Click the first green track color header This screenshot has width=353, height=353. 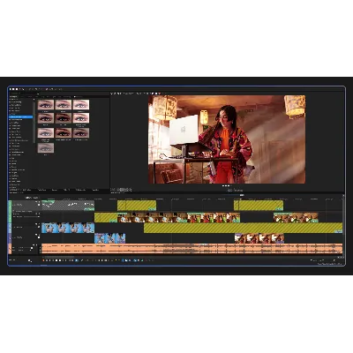coord(10,206)
